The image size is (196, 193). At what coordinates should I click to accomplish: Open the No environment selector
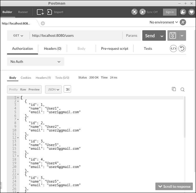[x=164, y=22]
